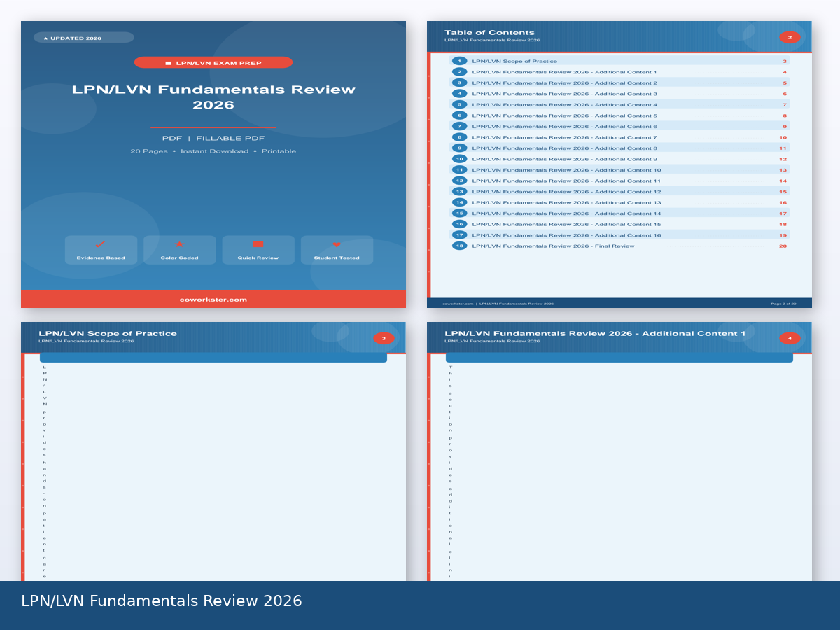This screenshot has width=840, height=630.
Task: Click the page 4 number badge
Action: point(790,339)
